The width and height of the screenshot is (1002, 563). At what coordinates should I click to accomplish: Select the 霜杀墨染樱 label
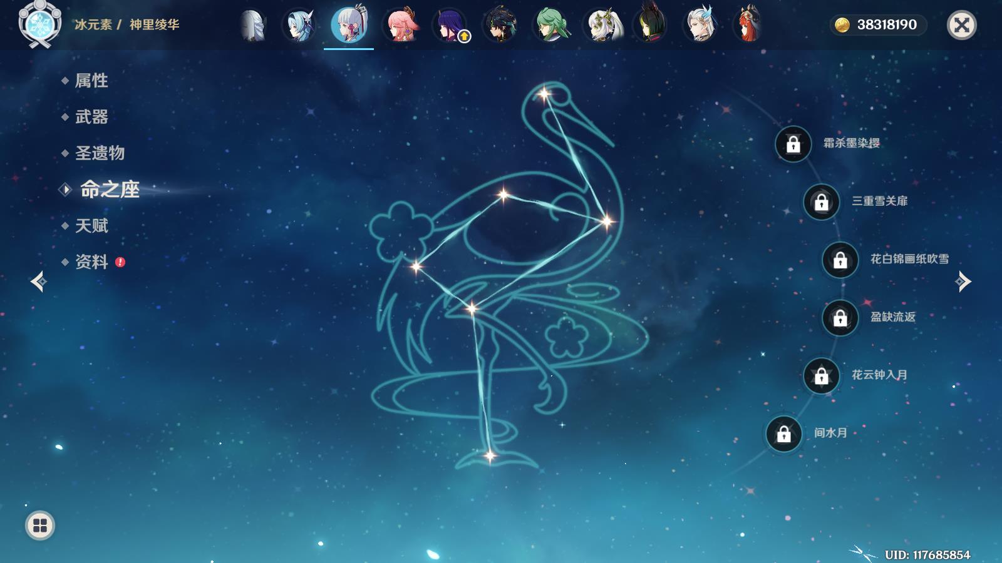tap(851, 143)
